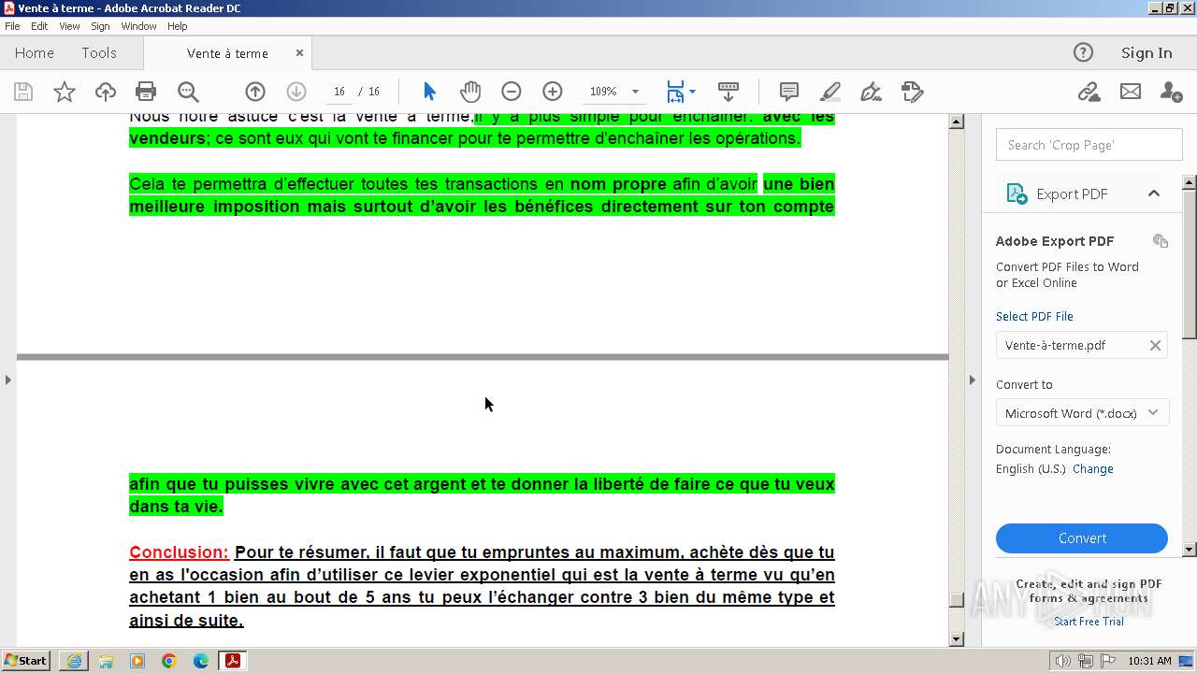Click the stamp tool icon
The width and height of the screenshot is (1197, 673).
[913, 92]
